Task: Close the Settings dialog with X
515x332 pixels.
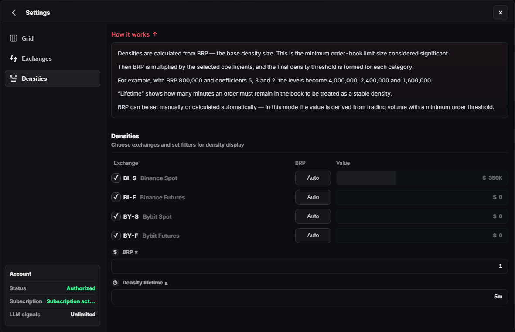Action: tap(500, 13)
